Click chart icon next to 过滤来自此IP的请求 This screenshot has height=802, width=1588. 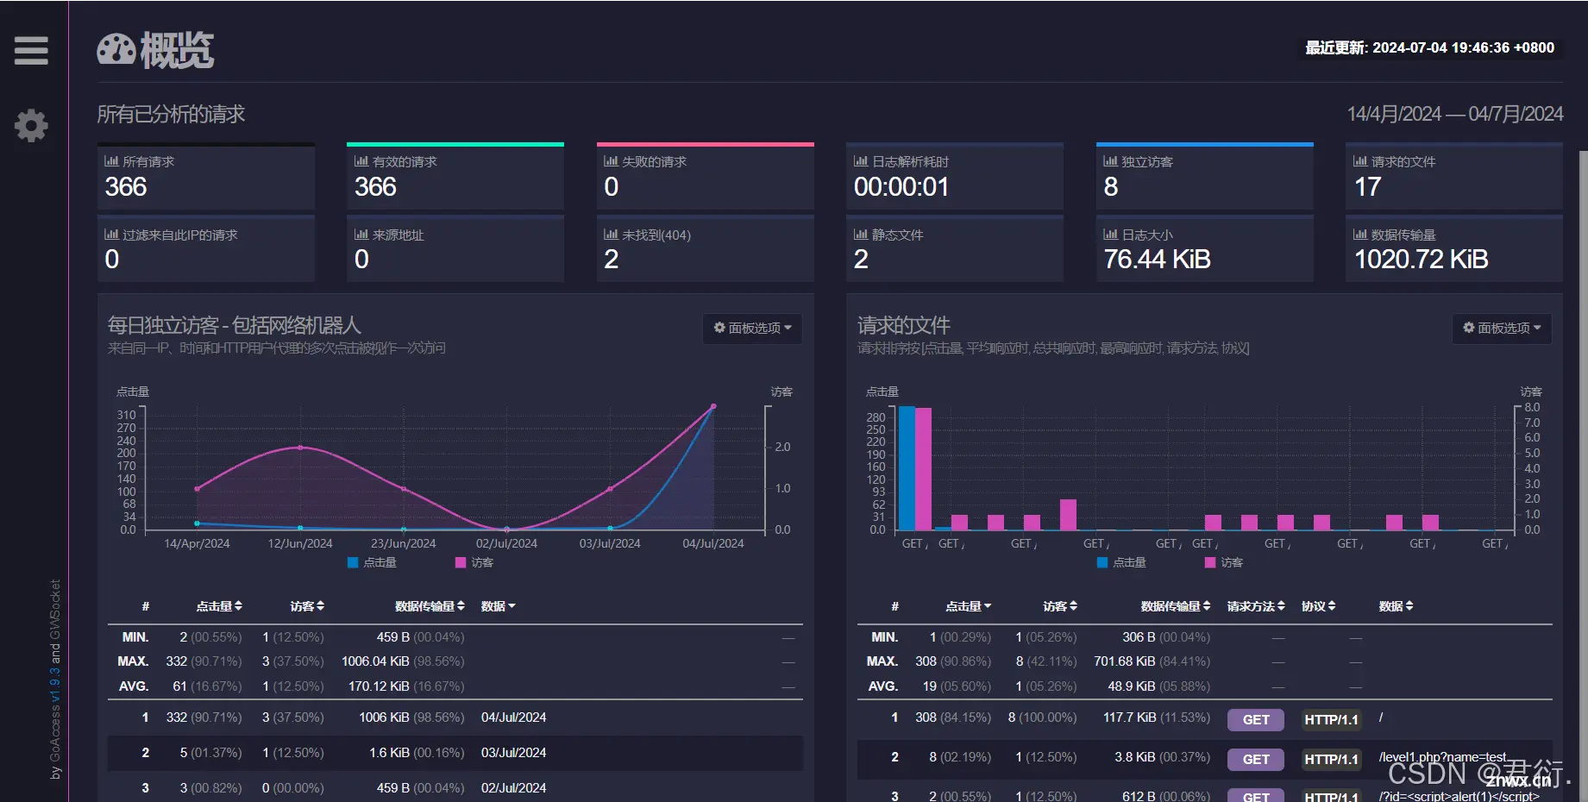click(111, 235)
